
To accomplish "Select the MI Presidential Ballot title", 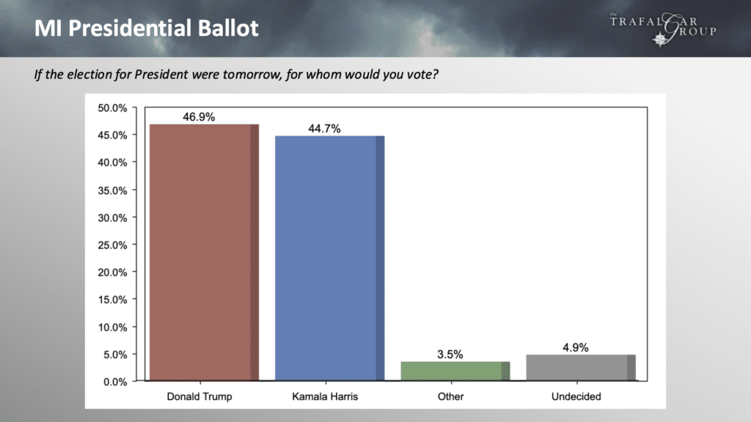I will point(147,29).
